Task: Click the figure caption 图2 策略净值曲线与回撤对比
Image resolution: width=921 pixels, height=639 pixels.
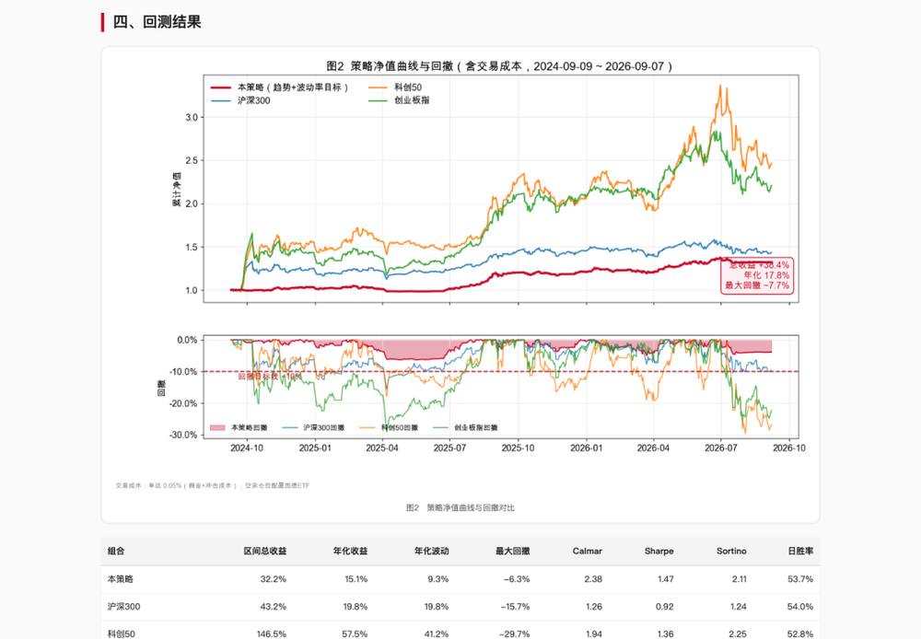Action: click(x=460, y=508)
